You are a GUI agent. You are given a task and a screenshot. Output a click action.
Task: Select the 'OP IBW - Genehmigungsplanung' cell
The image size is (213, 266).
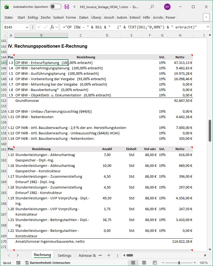[x=41, y=68]
